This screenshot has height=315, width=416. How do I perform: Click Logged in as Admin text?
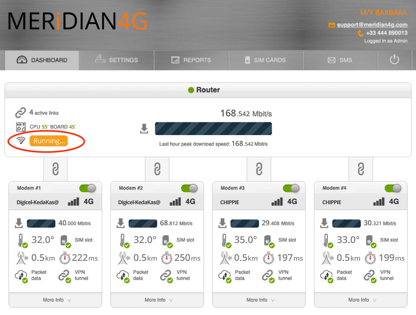[x=386, y=41]
